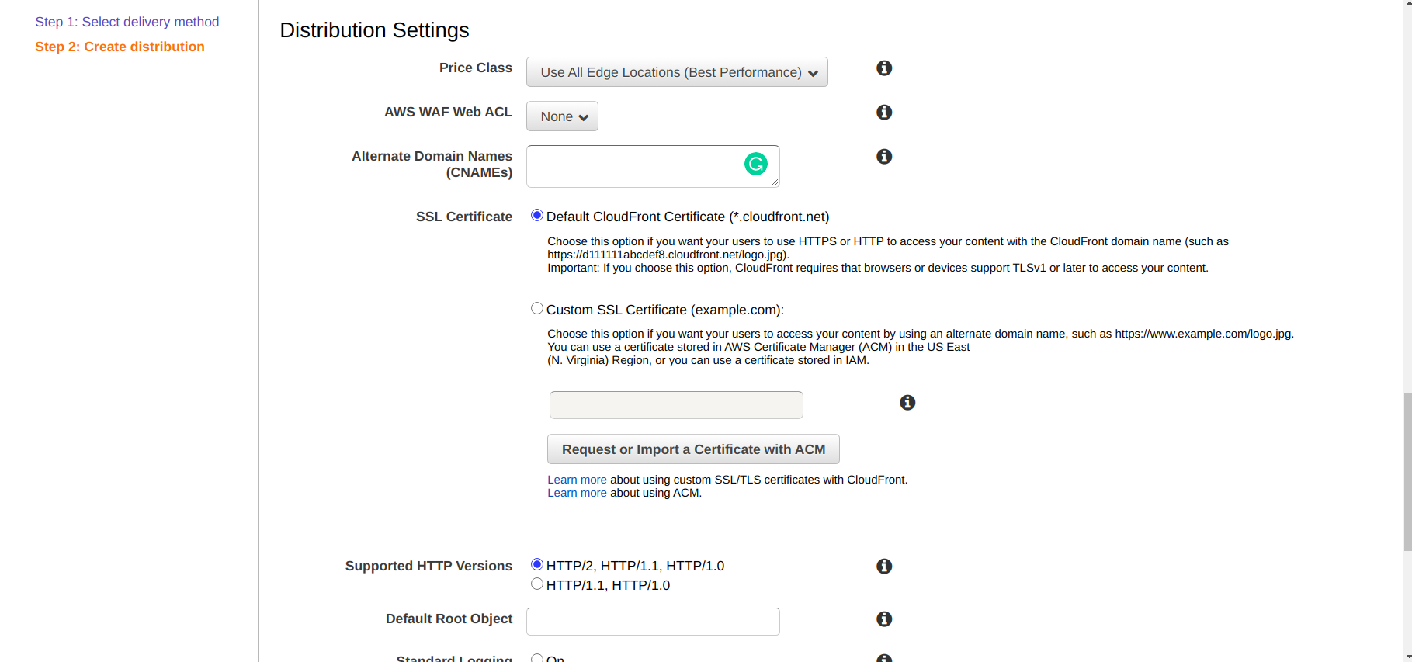Select Custom SSL Certificate radio option
Screen dimensions: 1412x662
coord(537,309)
